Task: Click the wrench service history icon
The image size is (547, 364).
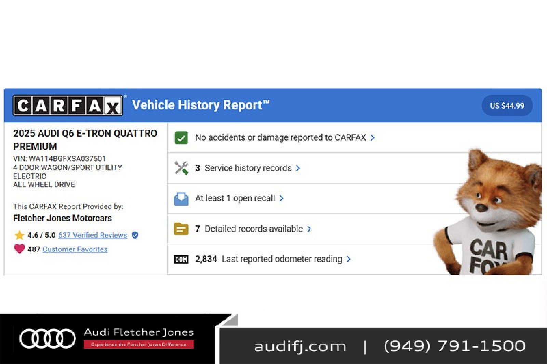Action: click(x=181, y=168)
